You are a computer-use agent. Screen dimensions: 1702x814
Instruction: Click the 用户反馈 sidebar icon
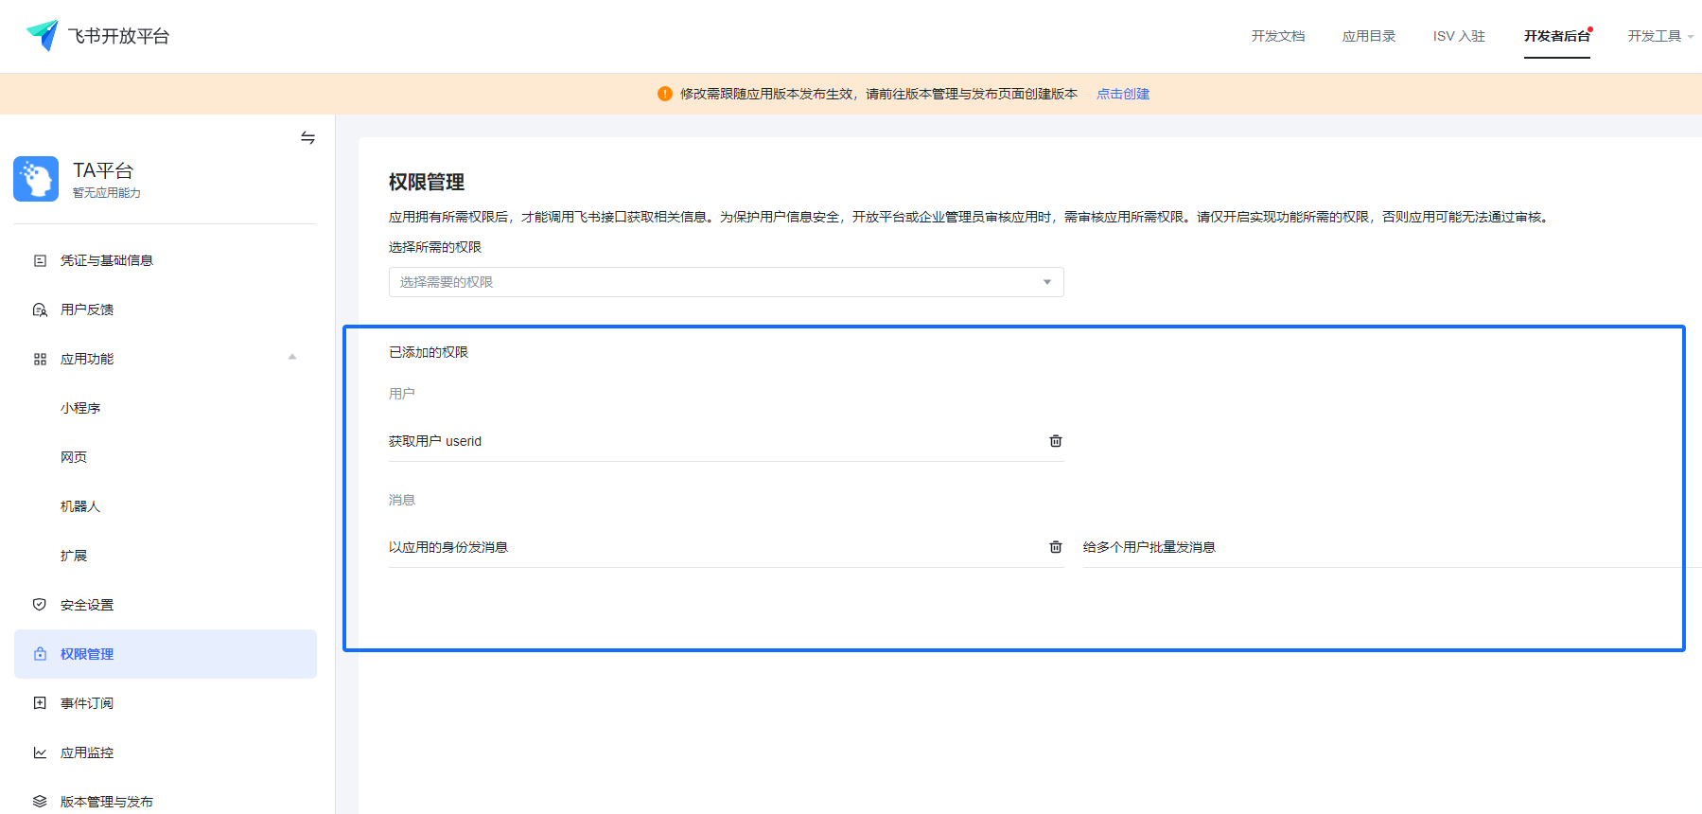40,310
